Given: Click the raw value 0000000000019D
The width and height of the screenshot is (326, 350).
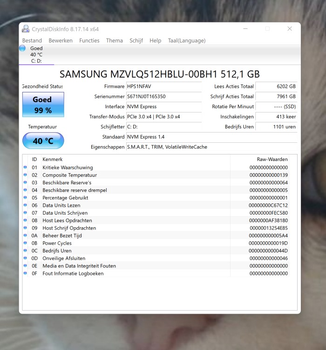Looking at the screenshot, I should click(x=268, y=243).
